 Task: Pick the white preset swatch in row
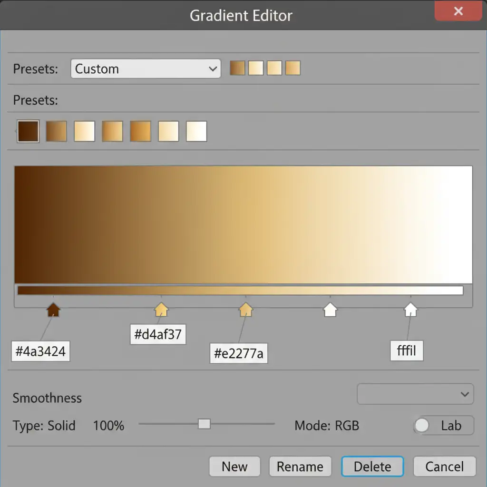(196, 131)
